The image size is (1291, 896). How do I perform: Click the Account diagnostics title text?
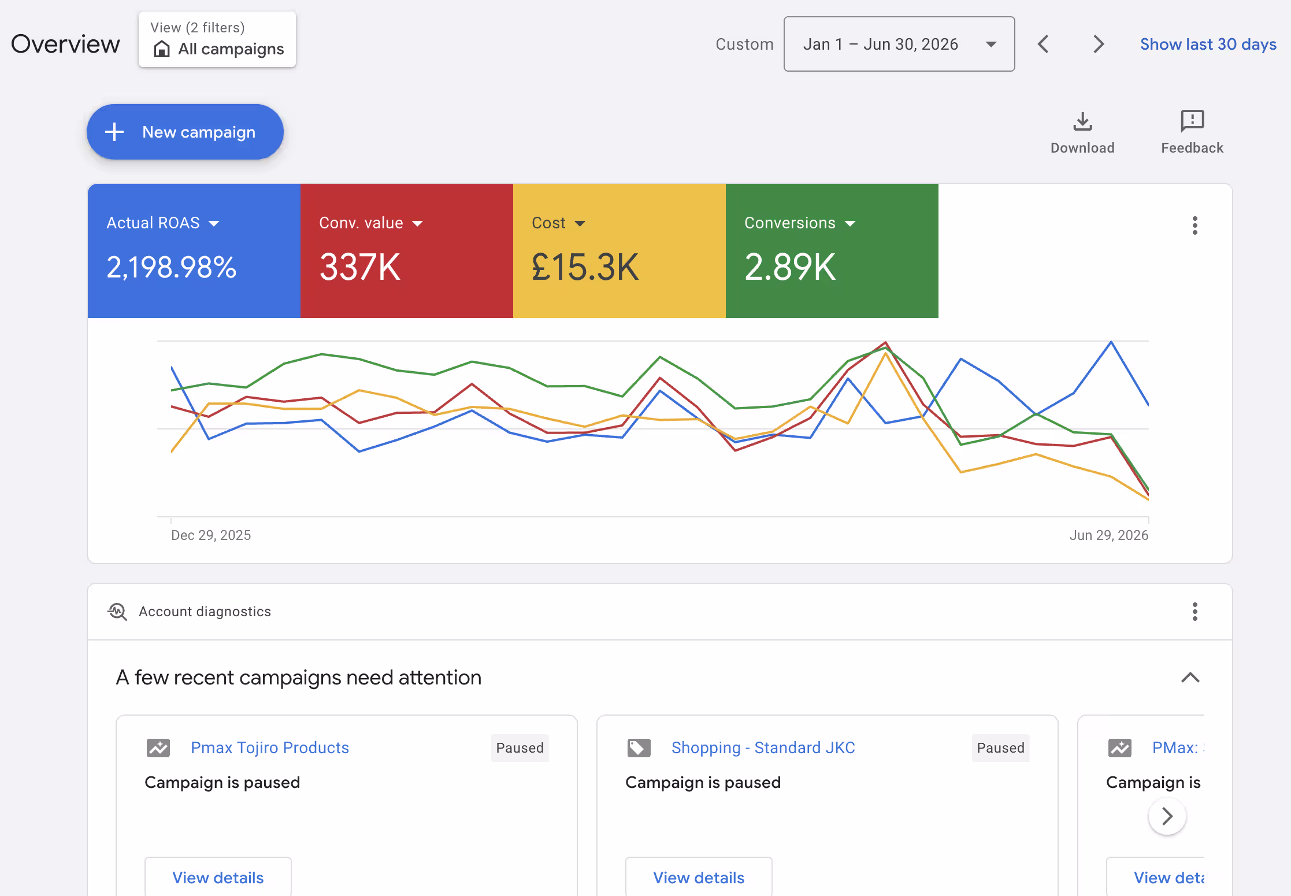[205, 611]
